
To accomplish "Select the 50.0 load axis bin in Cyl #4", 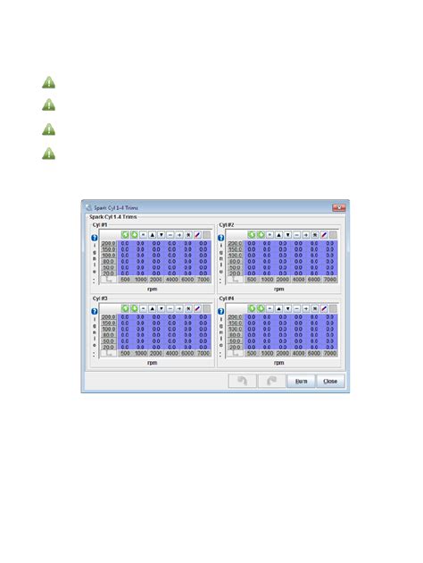I will [235, 341].
